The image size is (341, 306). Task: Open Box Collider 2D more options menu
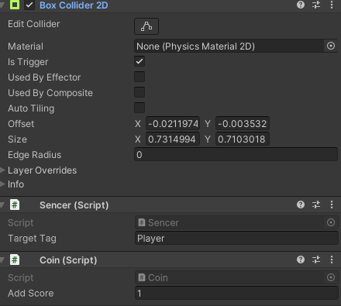click(332, 5)
